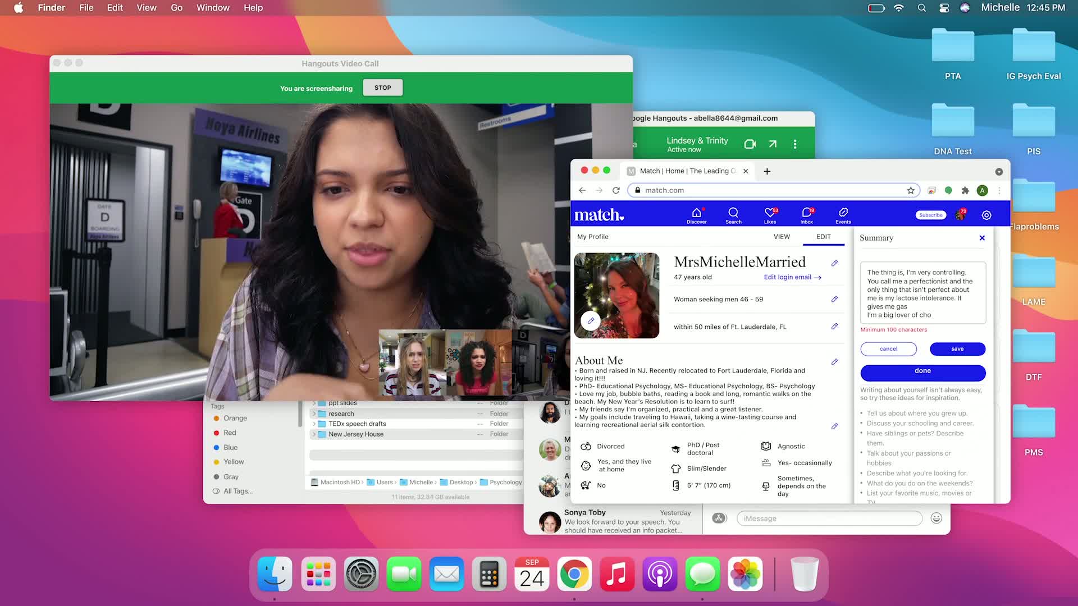
Task: Bookmark page with the star icon
Action: (x=911, y=190)
